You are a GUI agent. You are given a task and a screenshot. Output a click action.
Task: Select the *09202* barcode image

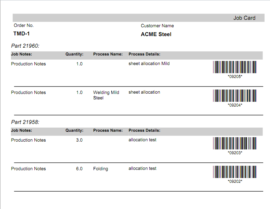235,172
